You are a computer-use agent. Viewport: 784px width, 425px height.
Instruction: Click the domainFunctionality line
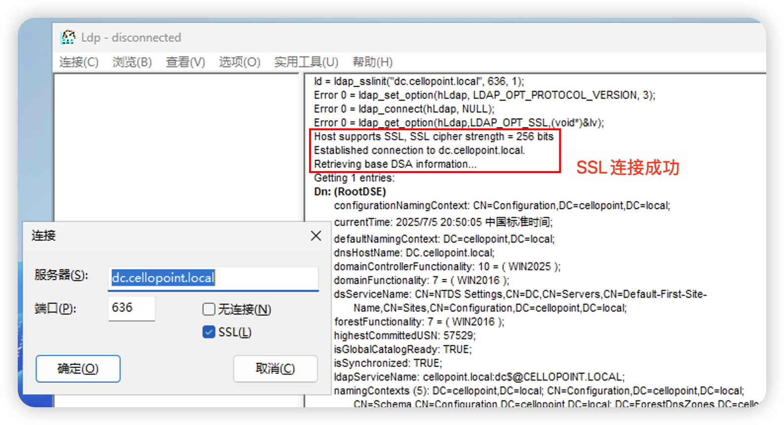click(422, 281)
